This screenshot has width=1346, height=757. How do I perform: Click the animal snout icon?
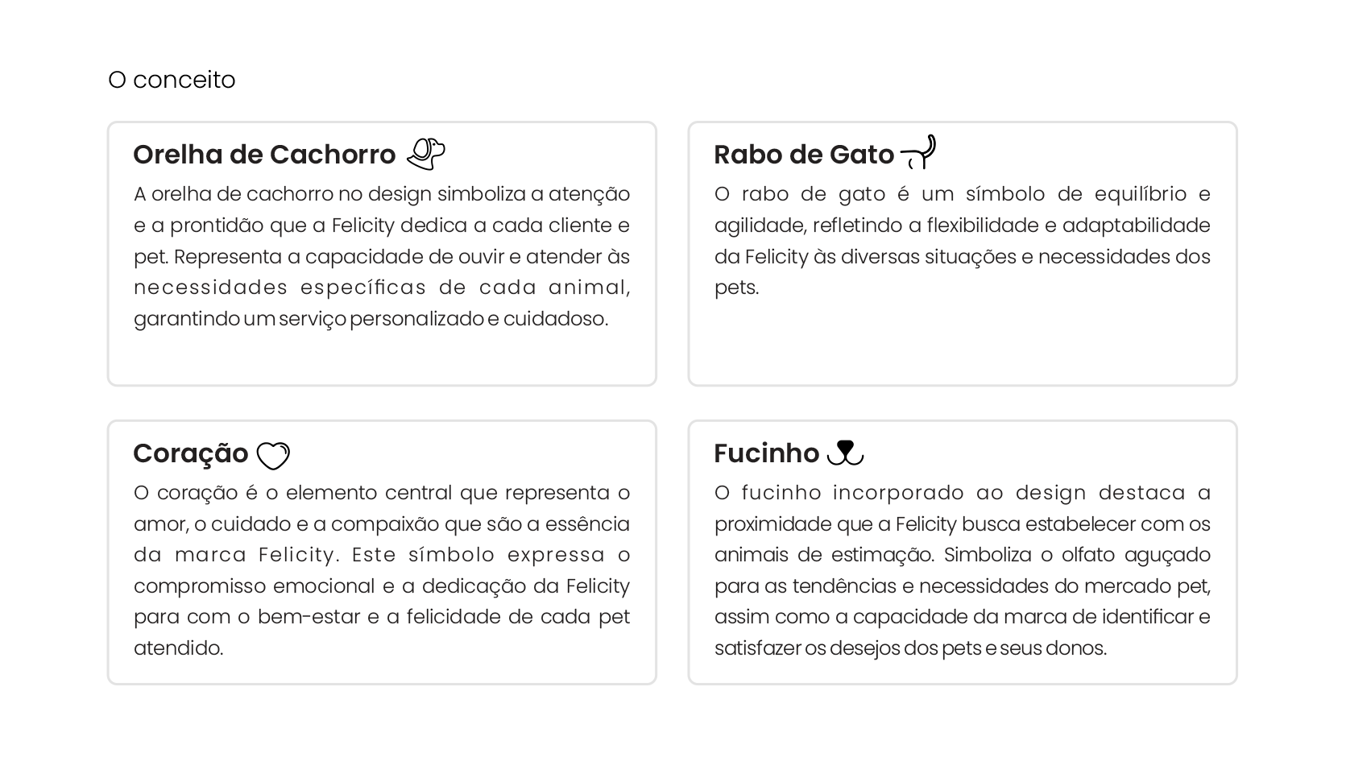(x=845, y=453)
